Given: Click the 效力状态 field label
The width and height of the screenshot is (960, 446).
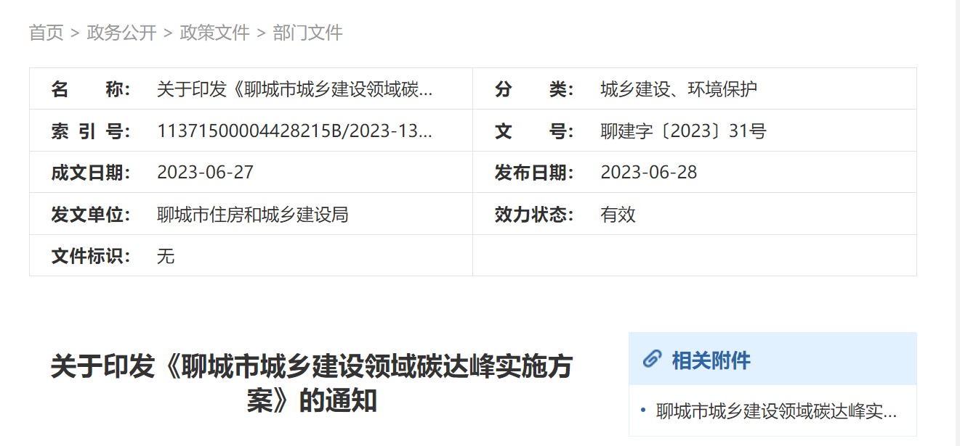Looking at the screenshot, I should (533, 215).
